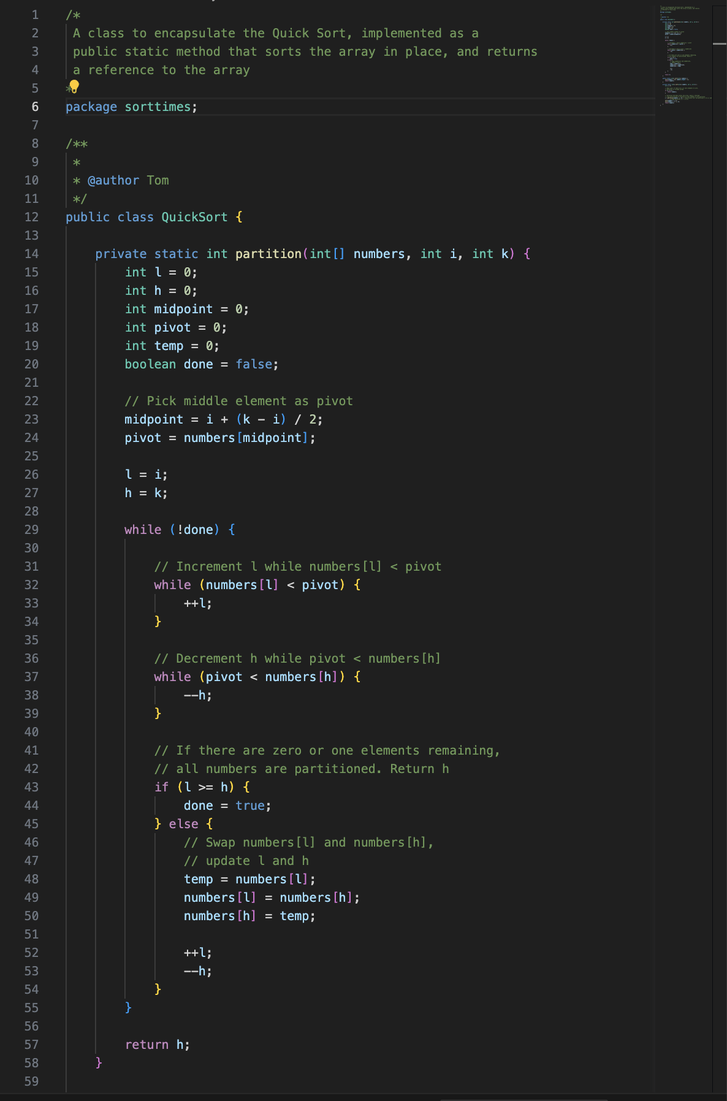
Task: Click the 'while' keyword on line 32
Action: [x=172, y=585]
